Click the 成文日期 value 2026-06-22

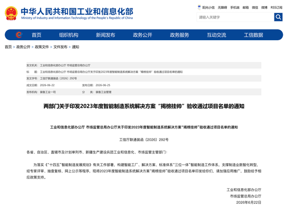[x=47, y=85]
